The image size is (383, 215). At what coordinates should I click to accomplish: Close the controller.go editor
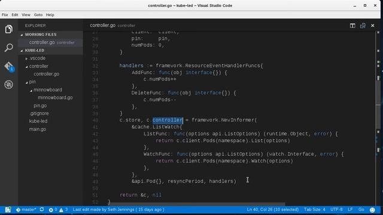click(x=372, y=26)
